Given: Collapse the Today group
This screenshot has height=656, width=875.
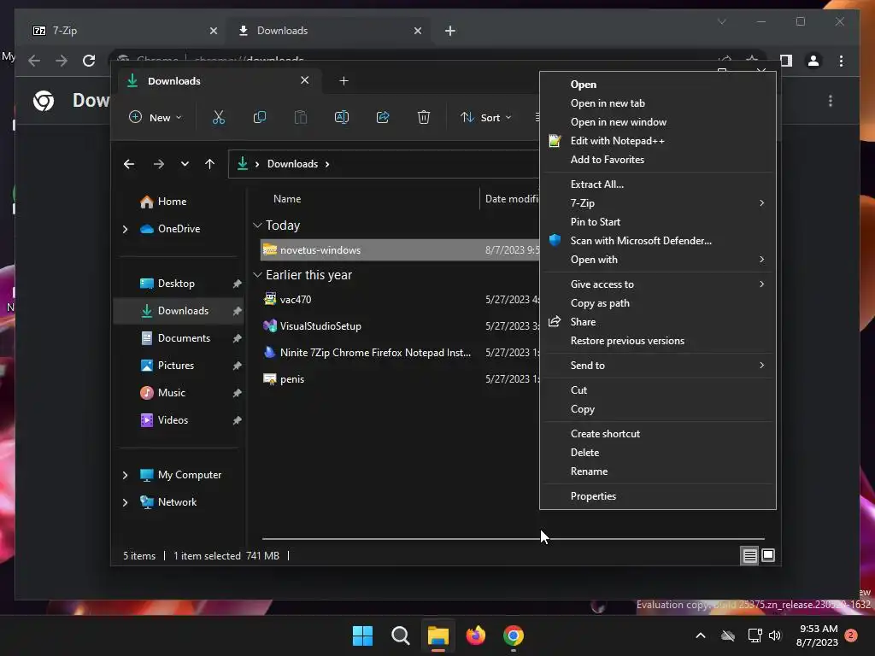Looking at the screenshot, I should (257, 225).
